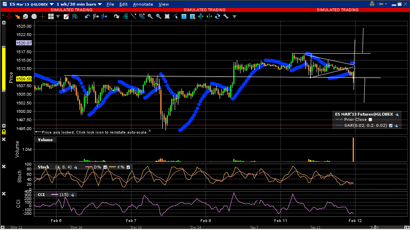Expand the toolbar overflow dropdown arrow
410x230 pixels.
pos(234,17)
